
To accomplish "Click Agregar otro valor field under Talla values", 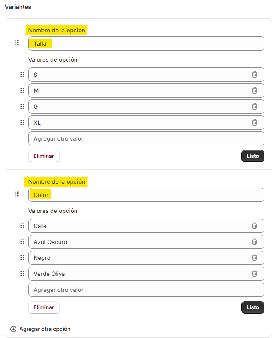I will tap(146, 138).
